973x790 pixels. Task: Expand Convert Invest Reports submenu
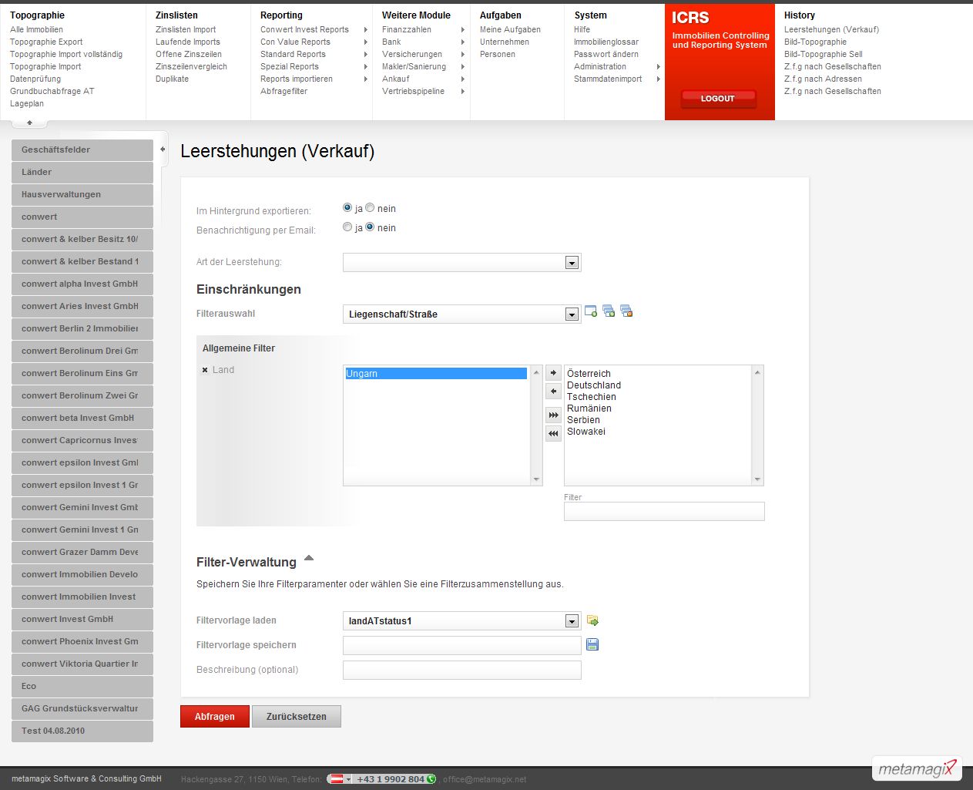tap(365, 29)
